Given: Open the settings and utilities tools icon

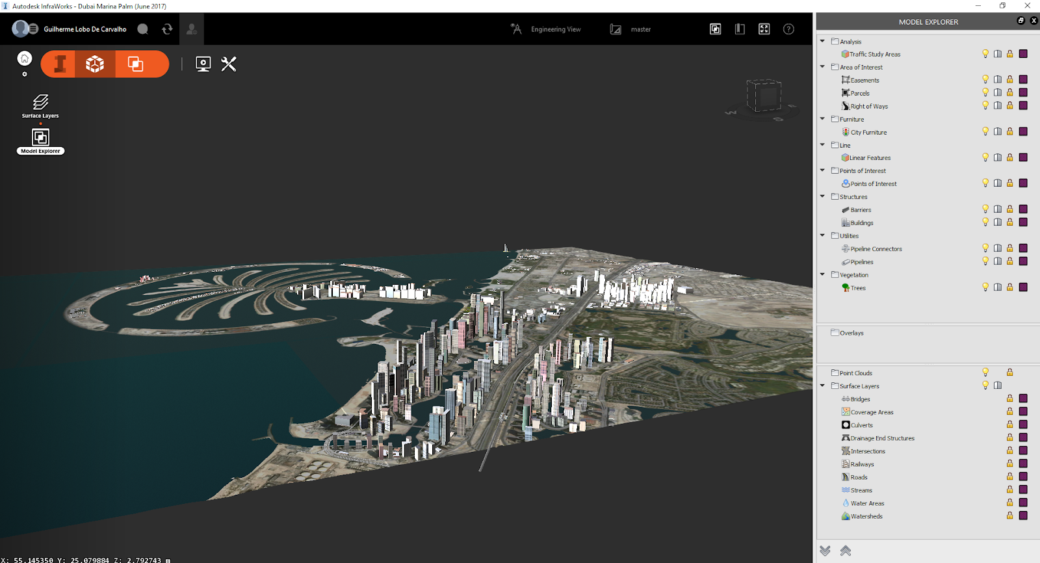Looking at the screenshot, I should click(229, 64).
